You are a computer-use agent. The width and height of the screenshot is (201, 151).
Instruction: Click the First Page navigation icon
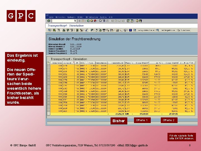pyautogui.click(x=113, y=21)
